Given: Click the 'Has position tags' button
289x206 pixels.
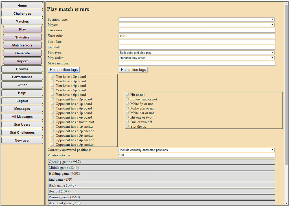Looking at the screenshot, I should click(x=64, y=70).
